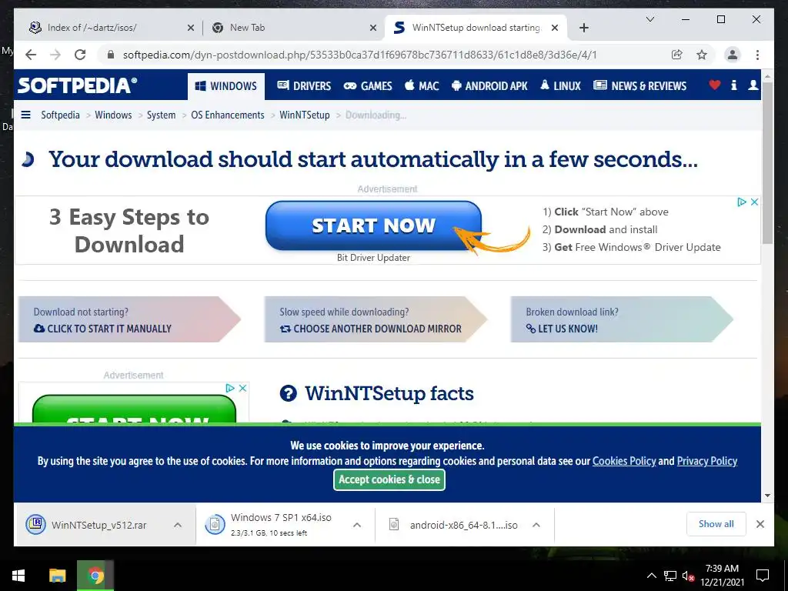This screenshot has height=591, width=788.
Task: Open the Privacy Policy link
Action: 707,461
